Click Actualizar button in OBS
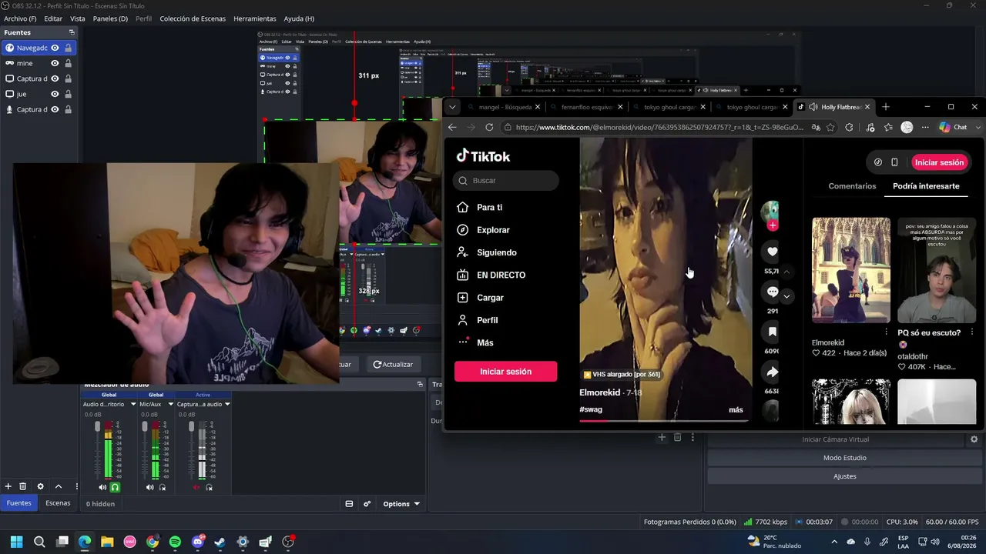Screen dimensions: 986x554 [x=393, y=364]
